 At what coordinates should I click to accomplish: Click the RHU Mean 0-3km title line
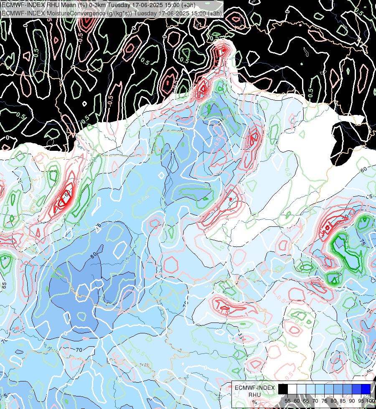(x=99, y=5)
